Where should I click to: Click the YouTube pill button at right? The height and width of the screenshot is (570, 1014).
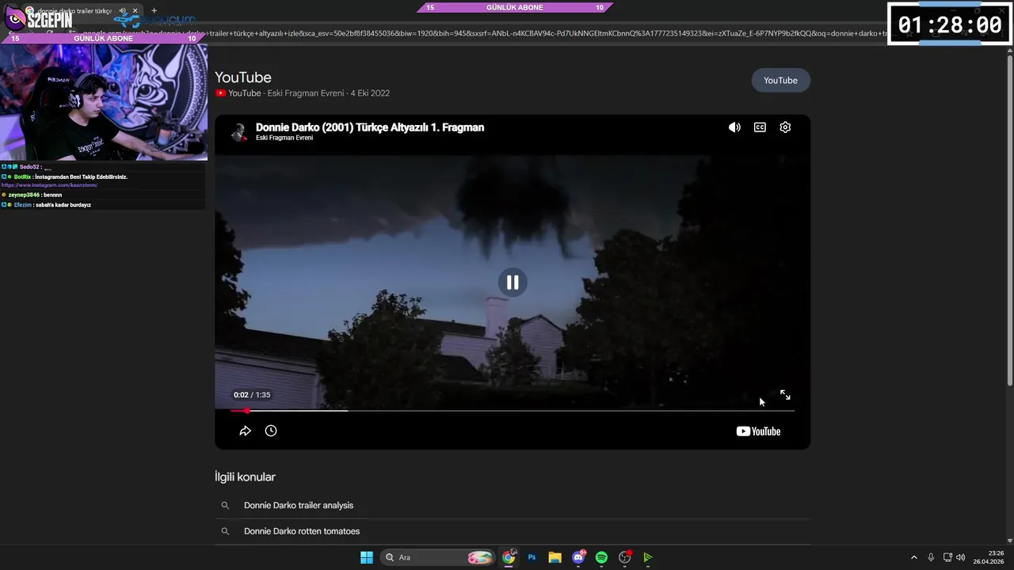pyautogui.click(x=780, y=80)
